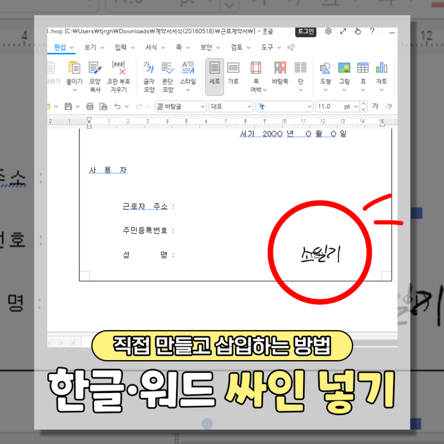
Task: Click the 로그인 button
Action: pyautogui.click(x=306, y=31)
